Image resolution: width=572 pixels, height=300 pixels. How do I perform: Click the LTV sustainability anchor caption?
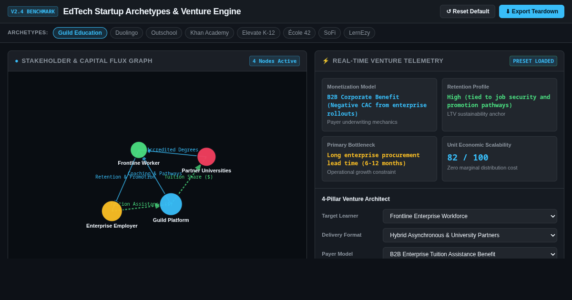pyautogui.click(x=476, y=114)
